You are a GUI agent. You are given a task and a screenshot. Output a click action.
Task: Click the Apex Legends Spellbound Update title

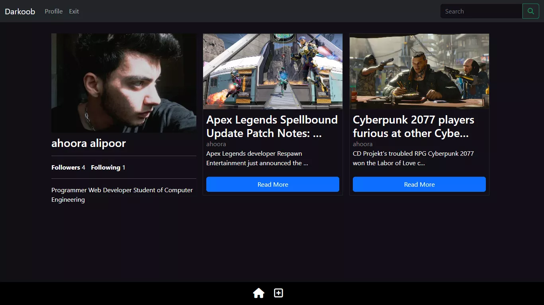tap(272, 126)
